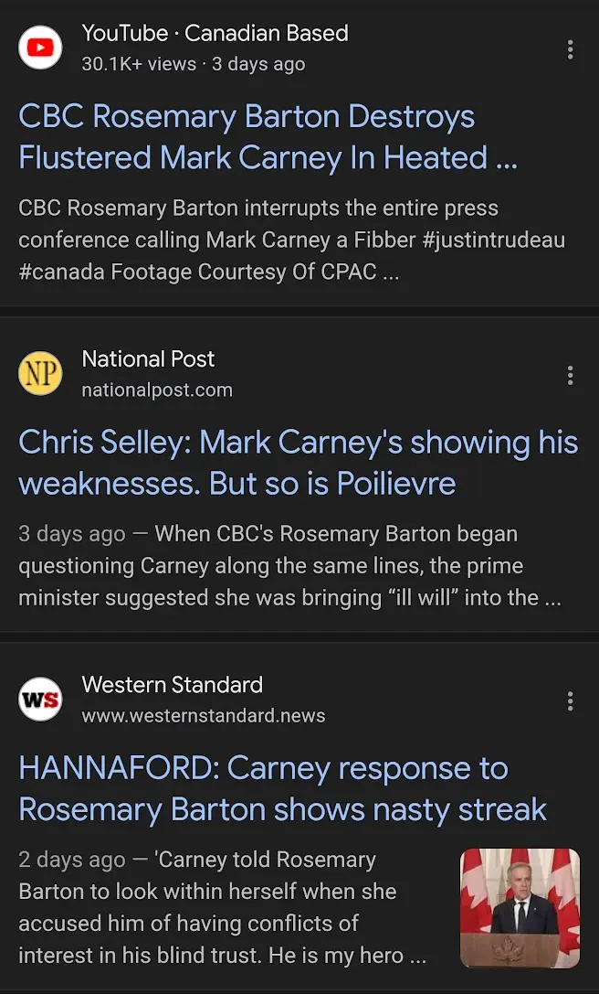Screen dimensions: 599x994
Task: Click the "National Post" site name
Action: [x=148, y=359]
